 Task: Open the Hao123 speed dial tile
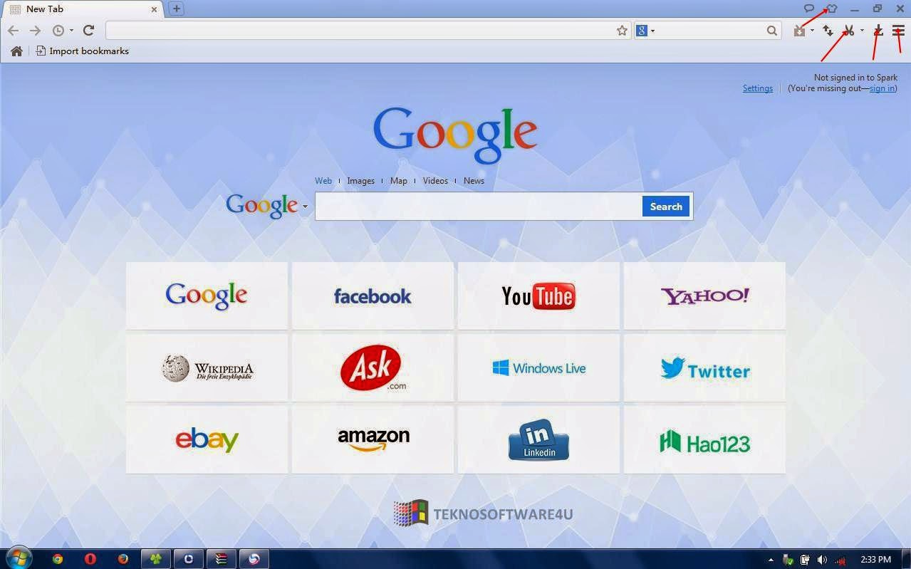[704, 440]
